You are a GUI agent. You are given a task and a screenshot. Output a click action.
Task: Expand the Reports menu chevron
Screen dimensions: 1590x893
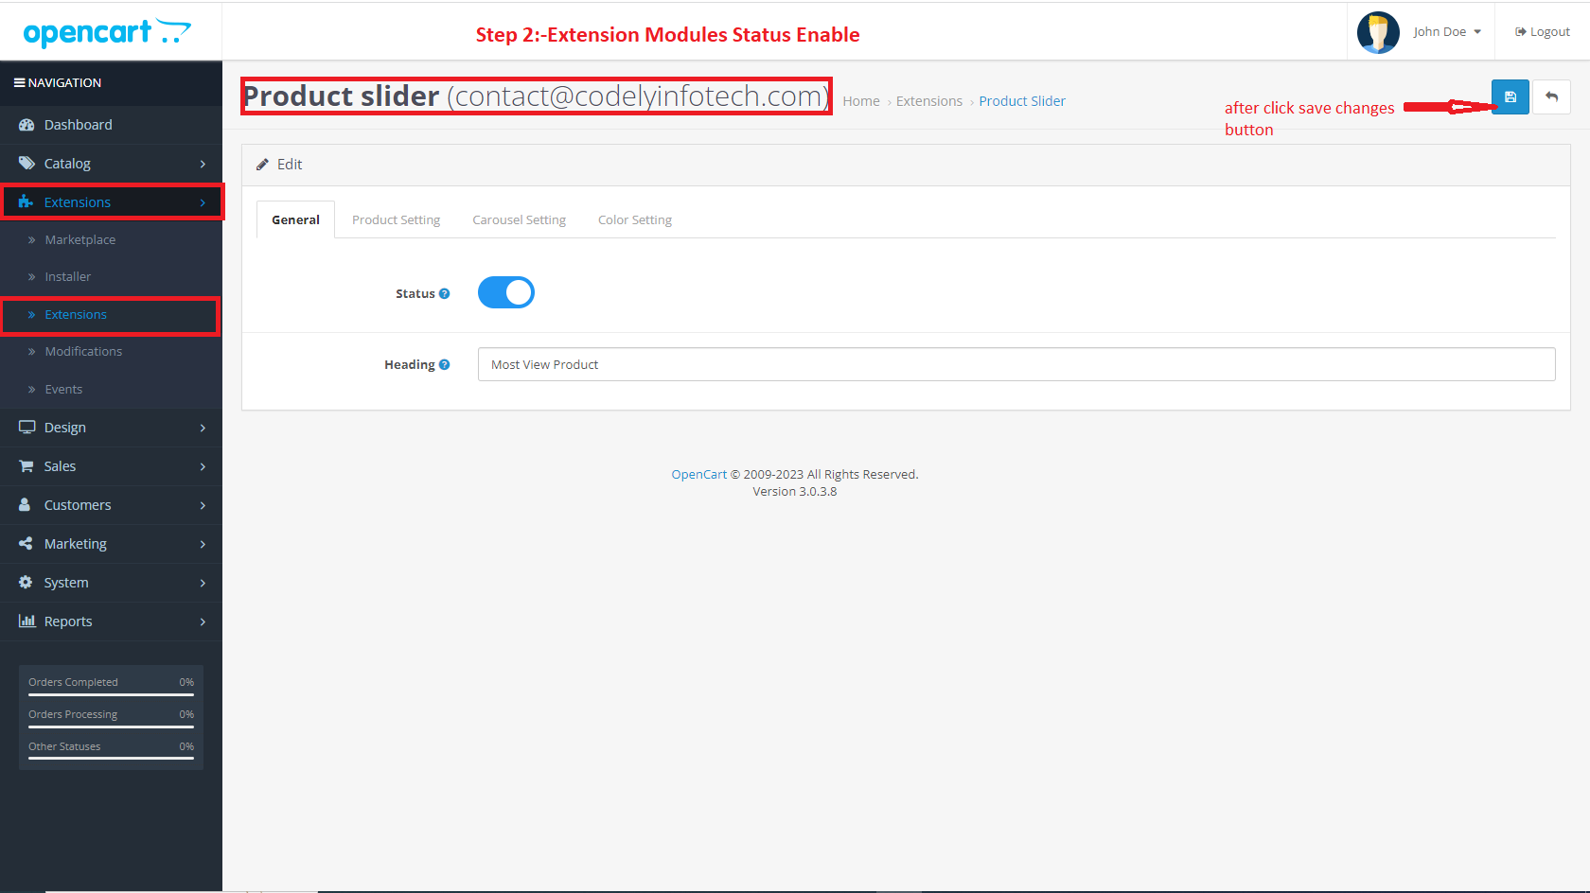pyautogui.click(x=203, y=622)
